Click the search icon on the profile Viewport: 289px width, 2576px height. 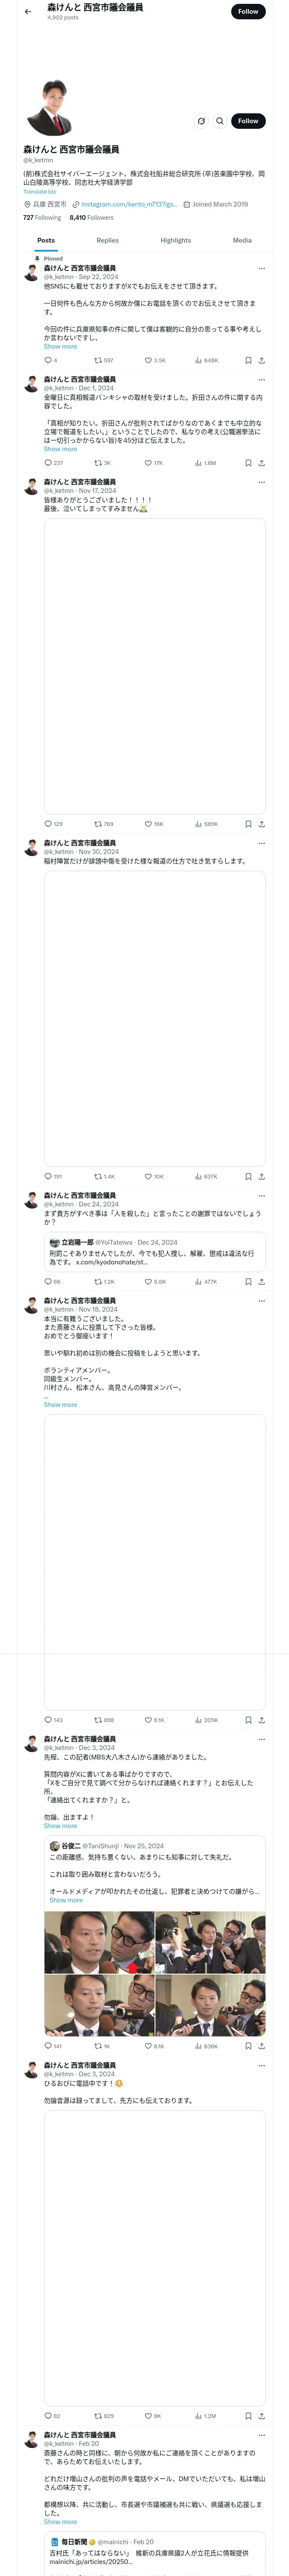[220, 121]
